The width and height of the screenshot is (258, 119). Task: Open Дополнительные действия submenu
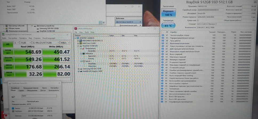pos(128,25)
